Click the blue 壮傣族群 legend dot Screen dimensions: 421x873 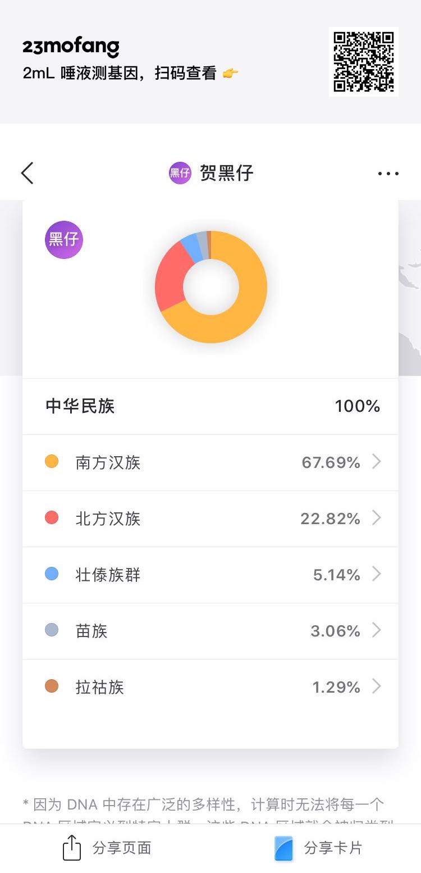coord(52,574)
